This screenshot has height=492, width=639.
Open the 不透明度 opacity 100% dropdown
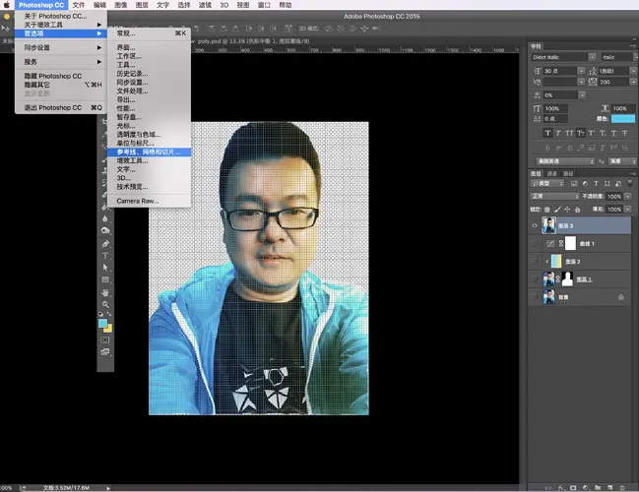pyautogui.click(x=627, y=196)
